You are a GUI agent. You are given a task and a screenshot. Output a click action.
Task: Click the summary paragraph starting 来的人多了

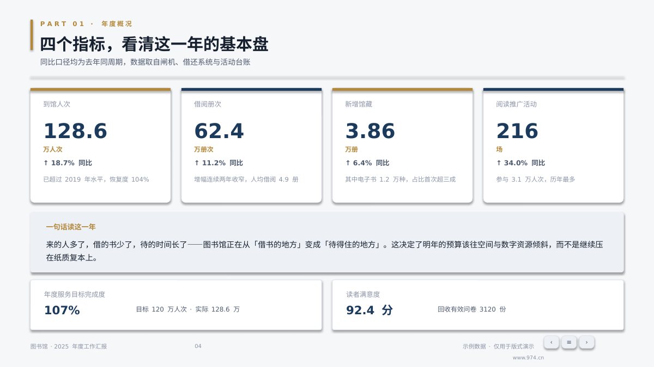[325, 251]
